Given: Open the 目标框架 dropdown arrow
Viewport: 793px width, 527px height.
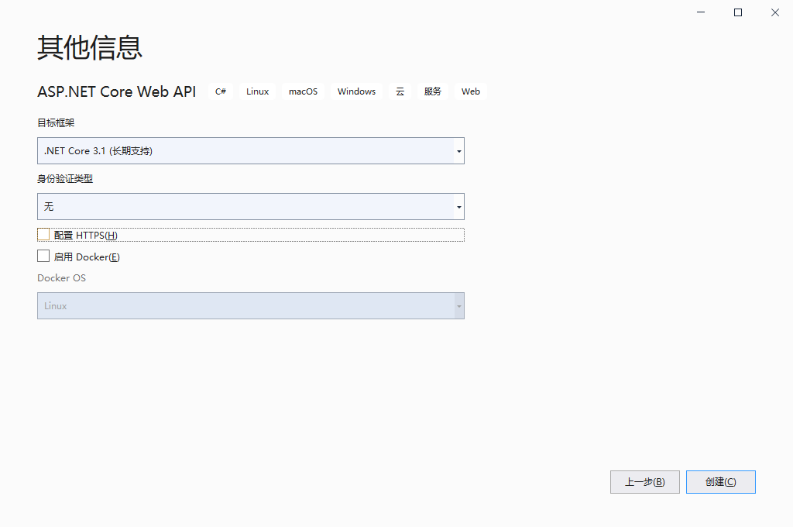Looking at the screenshot, I should pos(459,151).
